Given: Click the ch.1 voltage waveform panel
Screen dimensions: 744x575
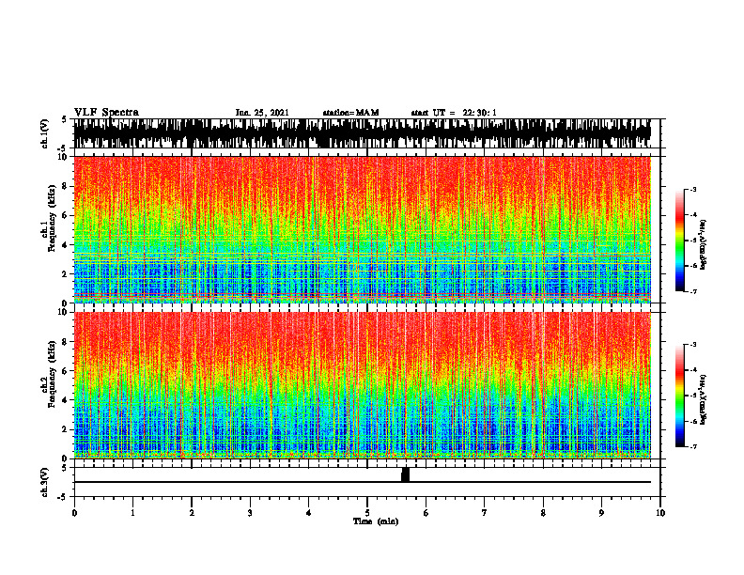Looking at the screenshot, I should 366,133.
